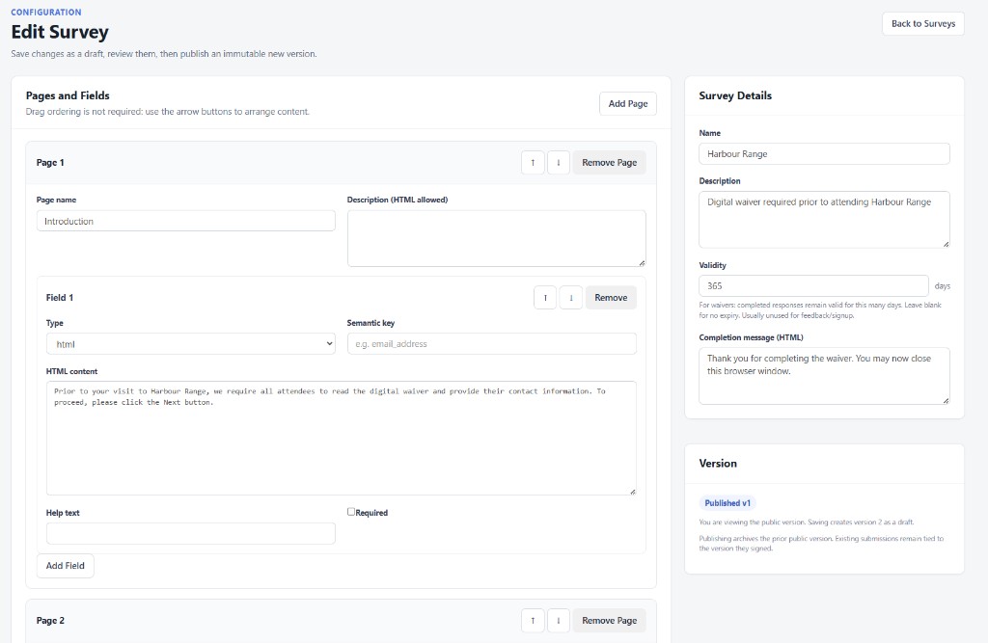The width and height of the screenshot is (988, 643).
Task: Click the Completion message (HTML) textarea
Action: click(824, 376)
